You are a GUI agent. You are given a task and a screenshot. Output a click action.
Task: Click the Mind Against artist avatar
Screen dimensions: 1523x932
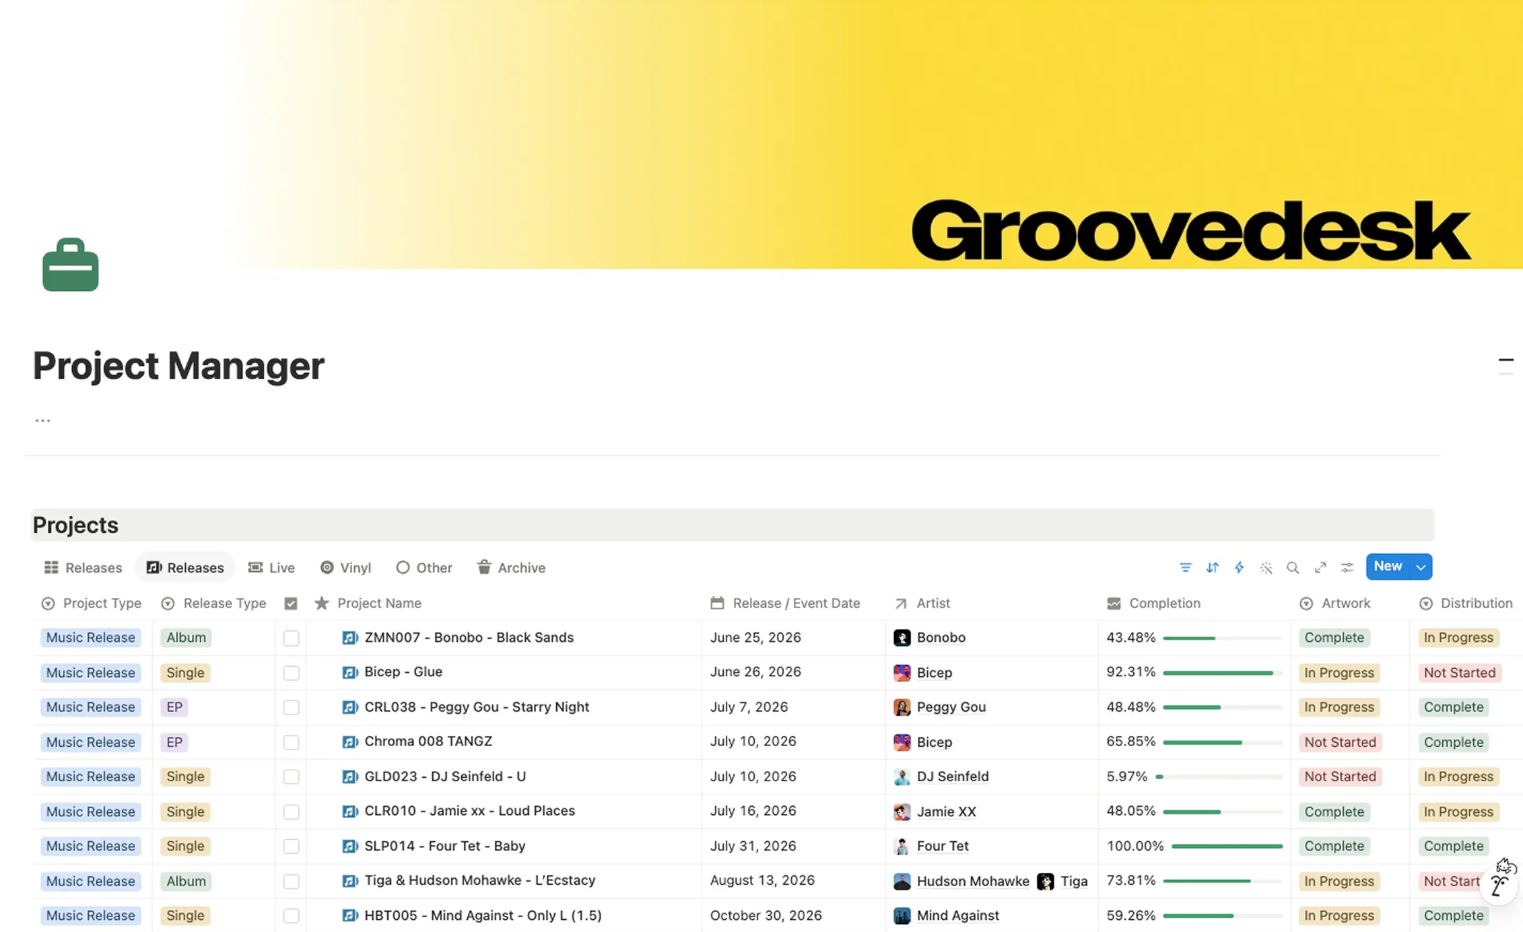[902, 916]
